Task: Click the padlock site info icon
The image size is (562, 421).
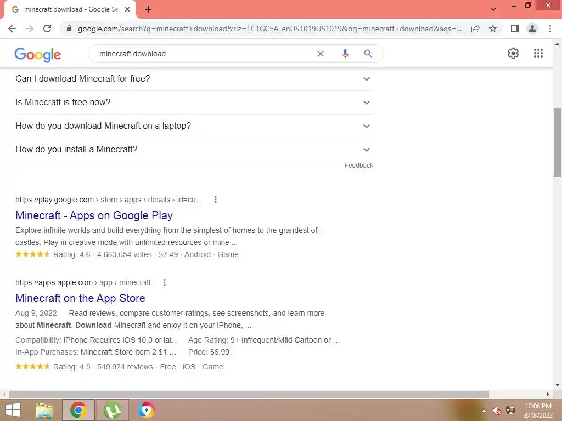Action: tap(69, 29)
